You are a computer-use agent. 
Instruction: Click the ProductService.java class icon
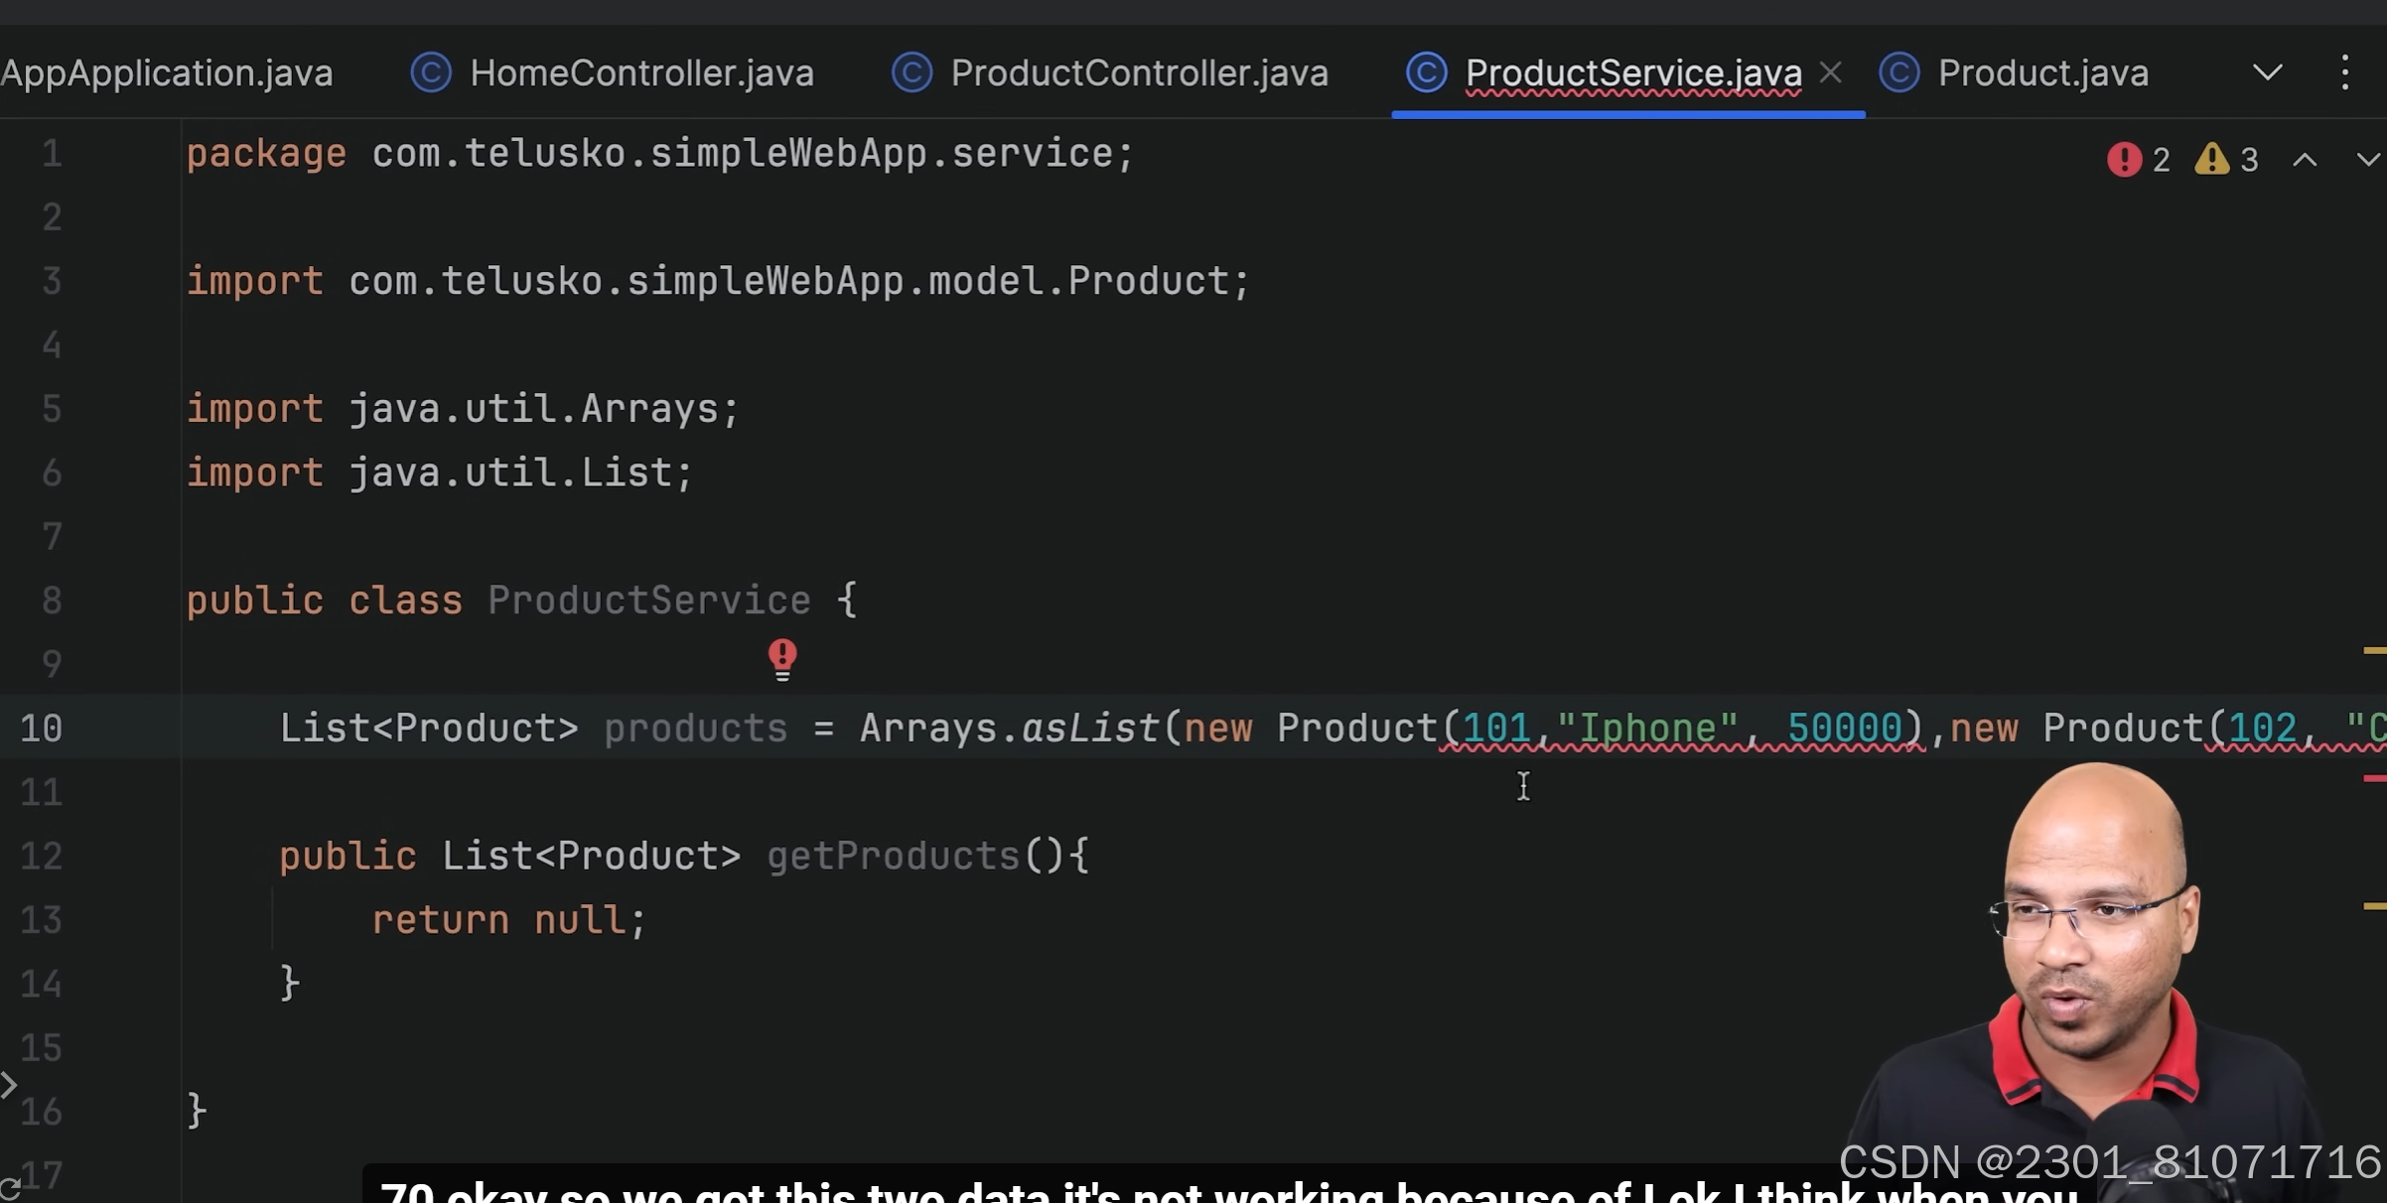click(x=1426, y=72)
